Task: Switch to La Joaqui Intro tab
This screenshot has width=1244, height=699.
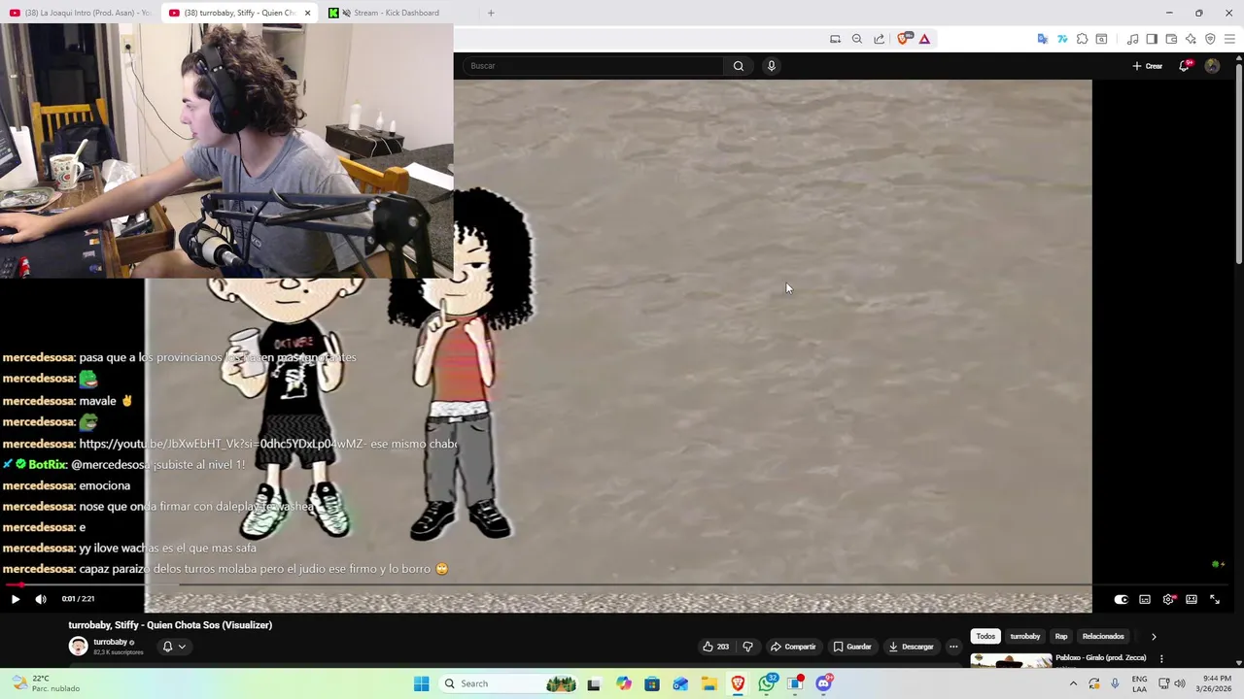Action: (x=80, y=13)
